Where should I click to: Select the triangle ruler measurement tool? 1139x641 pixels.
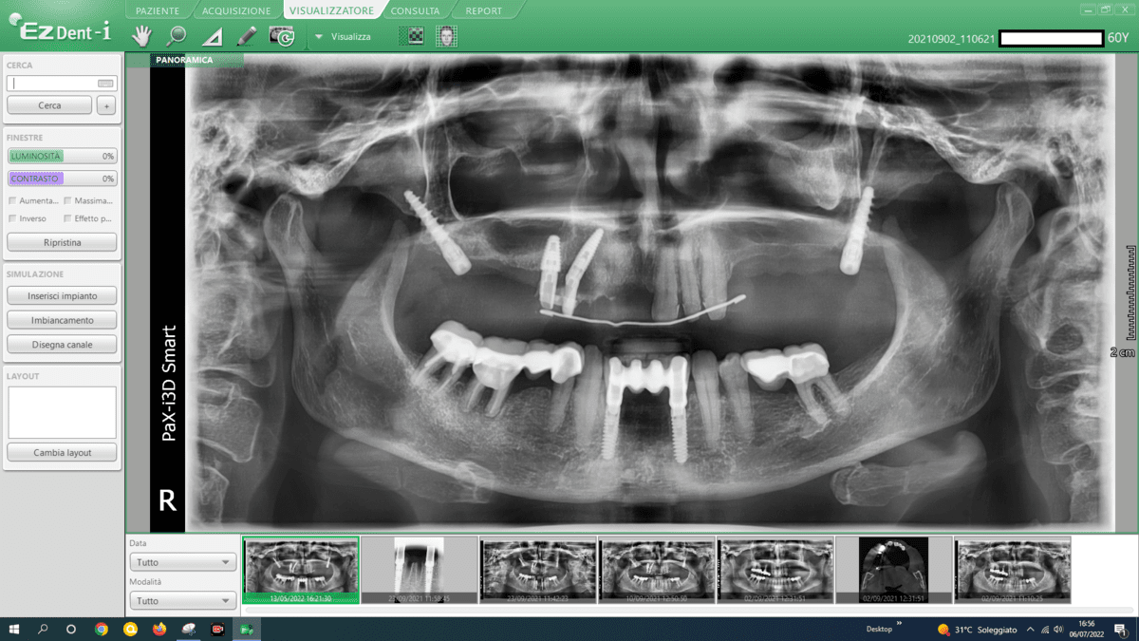click(213, 37)
